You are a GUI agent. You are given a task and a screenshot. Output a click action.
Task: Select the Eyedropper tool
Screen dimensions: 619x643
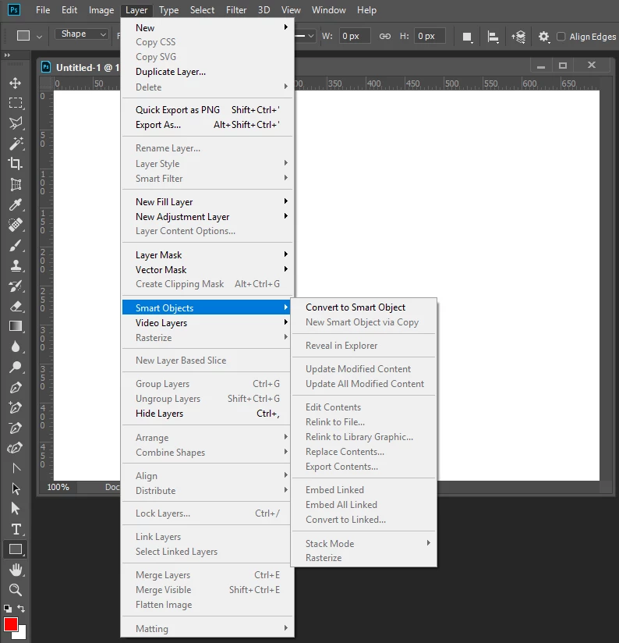coord(16,204)
